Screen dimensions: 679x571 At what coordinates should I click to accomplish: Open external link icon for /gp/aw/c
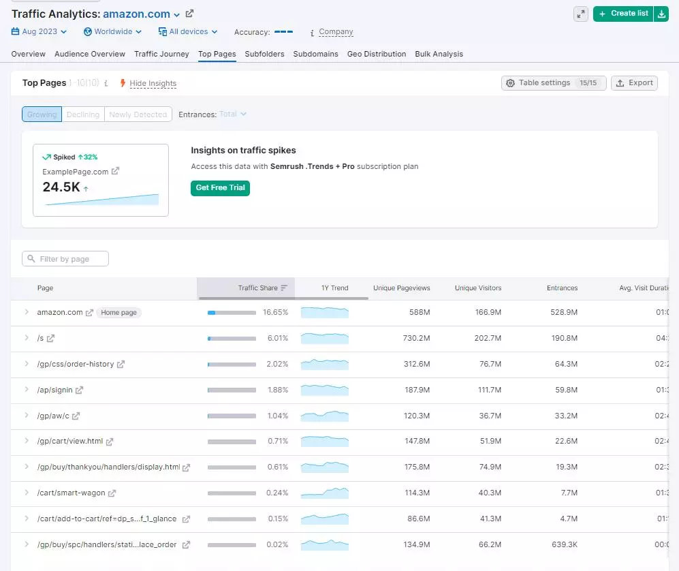click(x=76, y=416)
